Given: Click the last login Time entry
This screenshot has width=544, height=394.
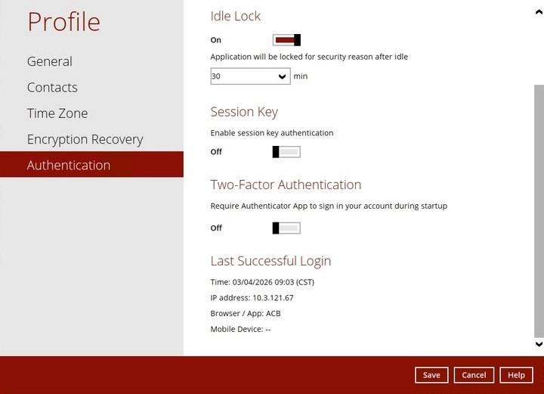Looking at the screenshot, I should click(261, 282).
